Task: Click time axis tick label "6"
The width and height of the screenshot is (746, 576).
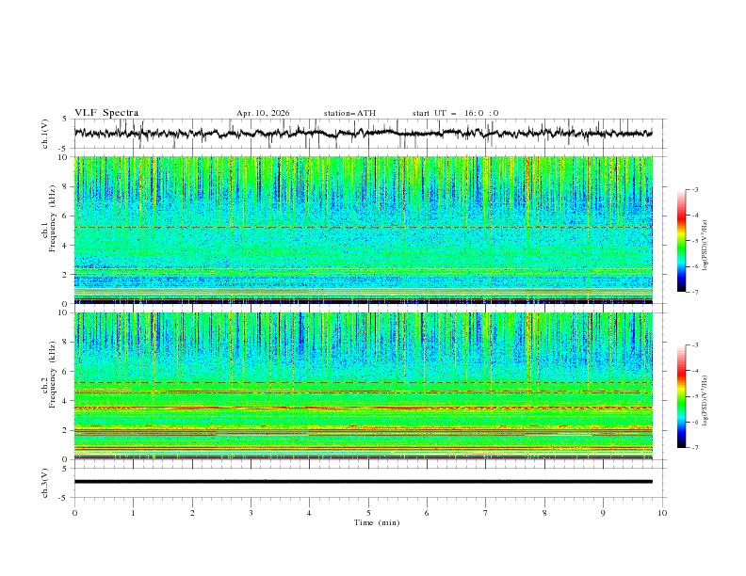Action: [x=427, y=513]
